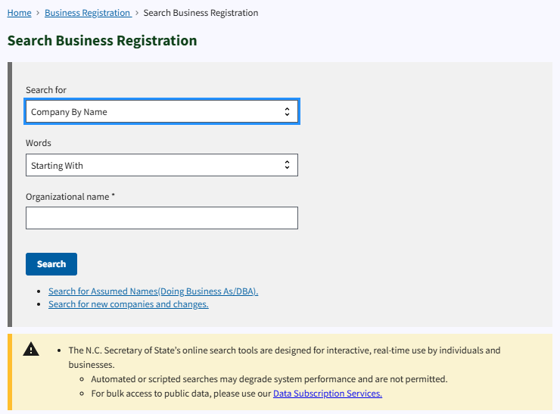560x414 pixels.
Task: Click the warning triangle icon
Action: (x=31, y=350)
